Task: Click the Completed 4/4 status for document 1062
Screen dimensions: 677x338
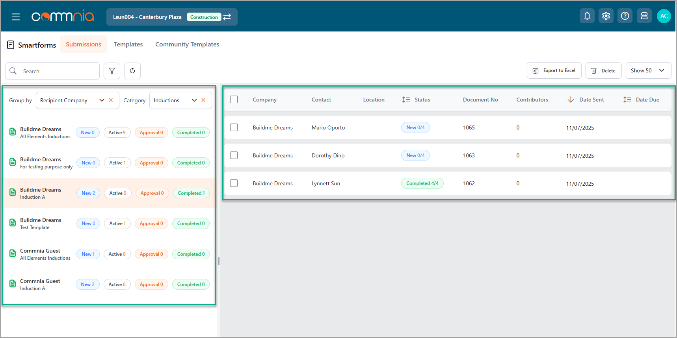Action: (x=422, y=183)
